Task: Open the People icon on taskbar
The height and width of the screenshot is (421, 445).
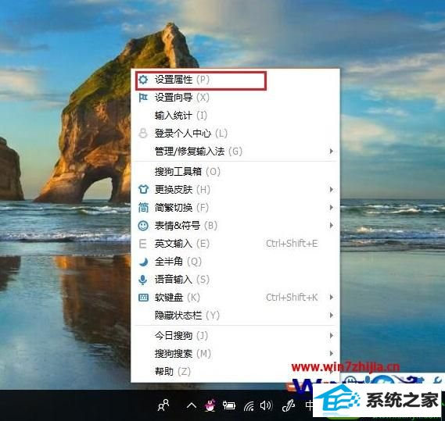Action: [x=163, y=405]
